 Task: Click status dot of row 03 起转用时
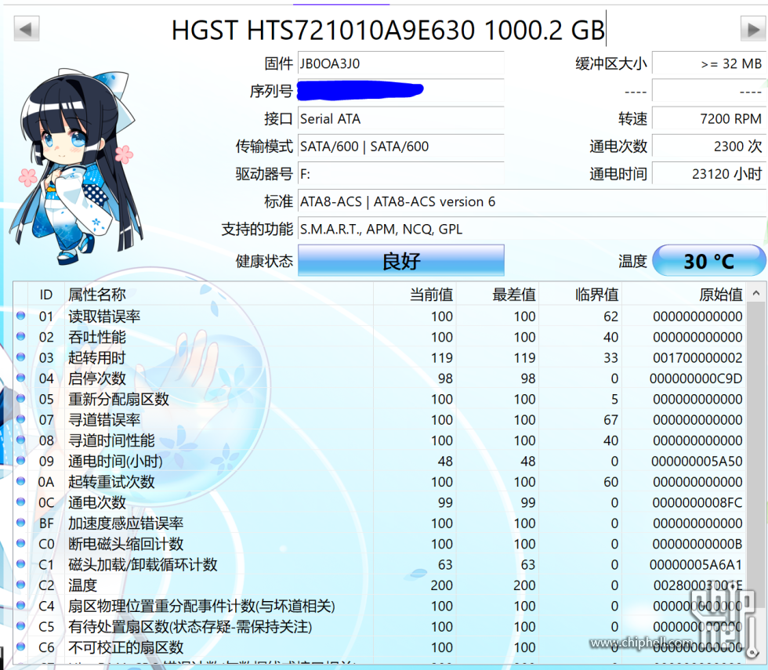pos(20,357)
